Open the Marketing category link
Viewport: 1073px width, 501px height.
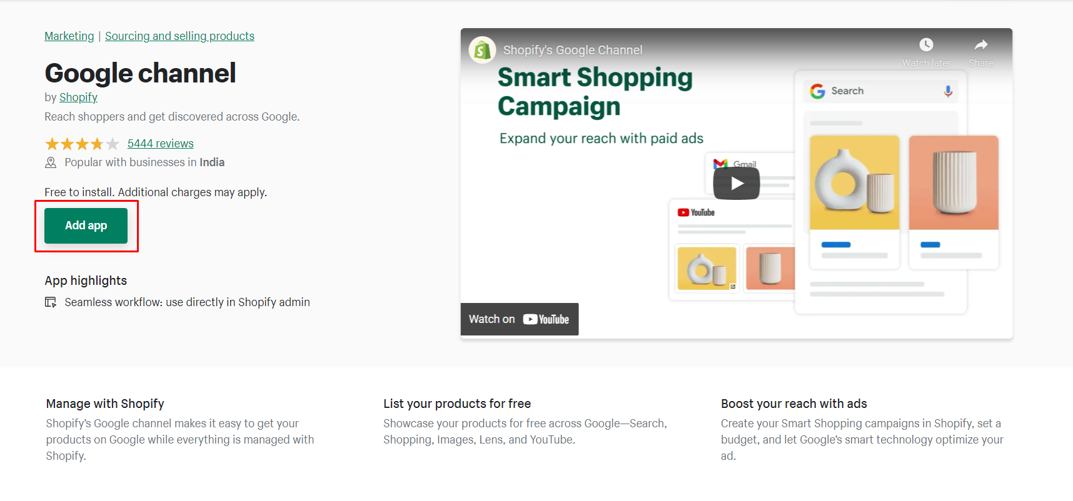69,36
